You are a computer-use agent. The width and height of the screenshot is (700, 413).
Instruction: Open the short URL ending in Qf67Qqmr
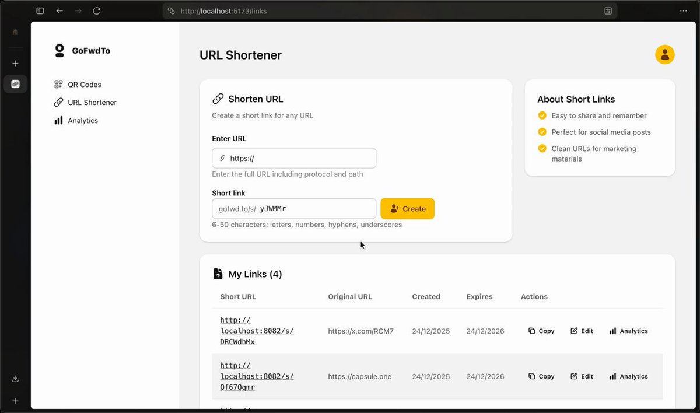pos(257,376)
